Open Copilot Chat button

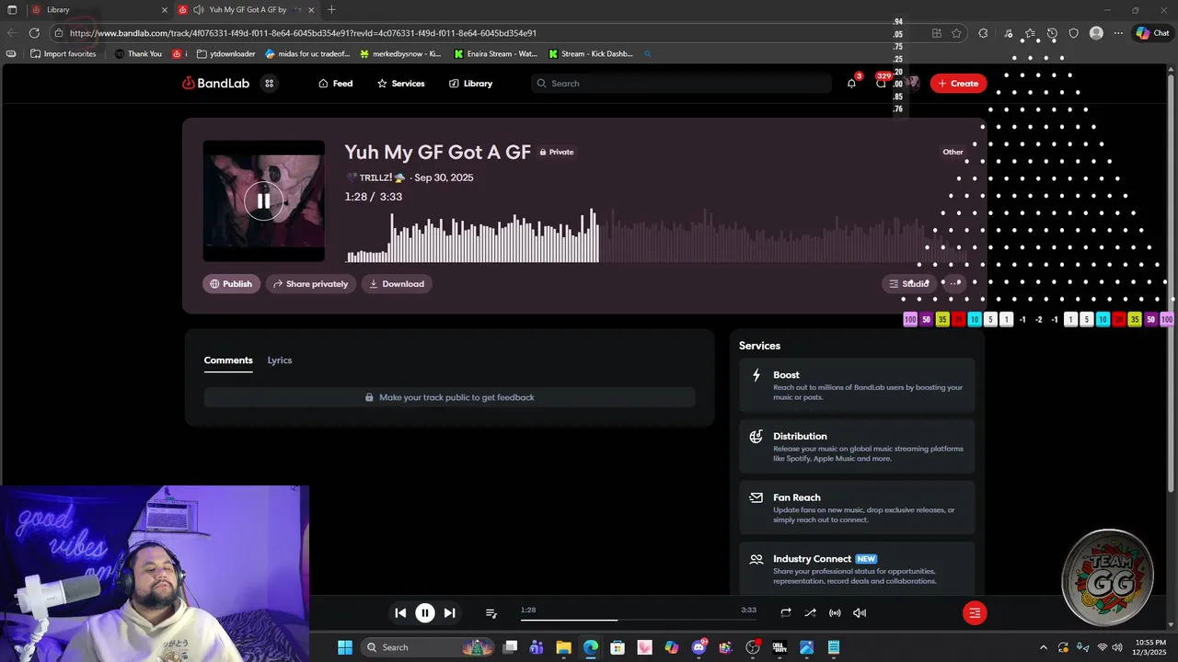point(1152,33)
